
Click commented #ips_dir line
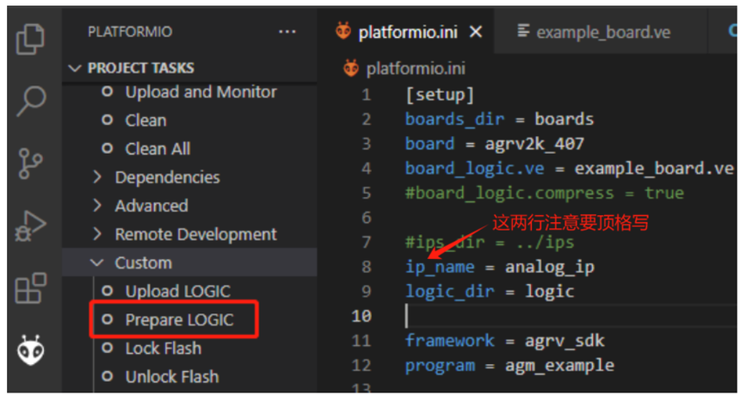pyautogui.click(x=490, y=242)
